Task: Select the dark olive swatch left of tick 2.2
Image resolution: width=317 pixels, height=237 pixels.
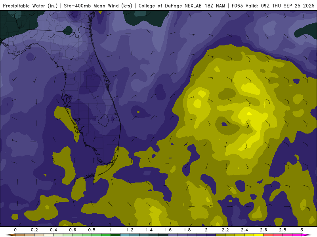Action: tap(221, 235)
